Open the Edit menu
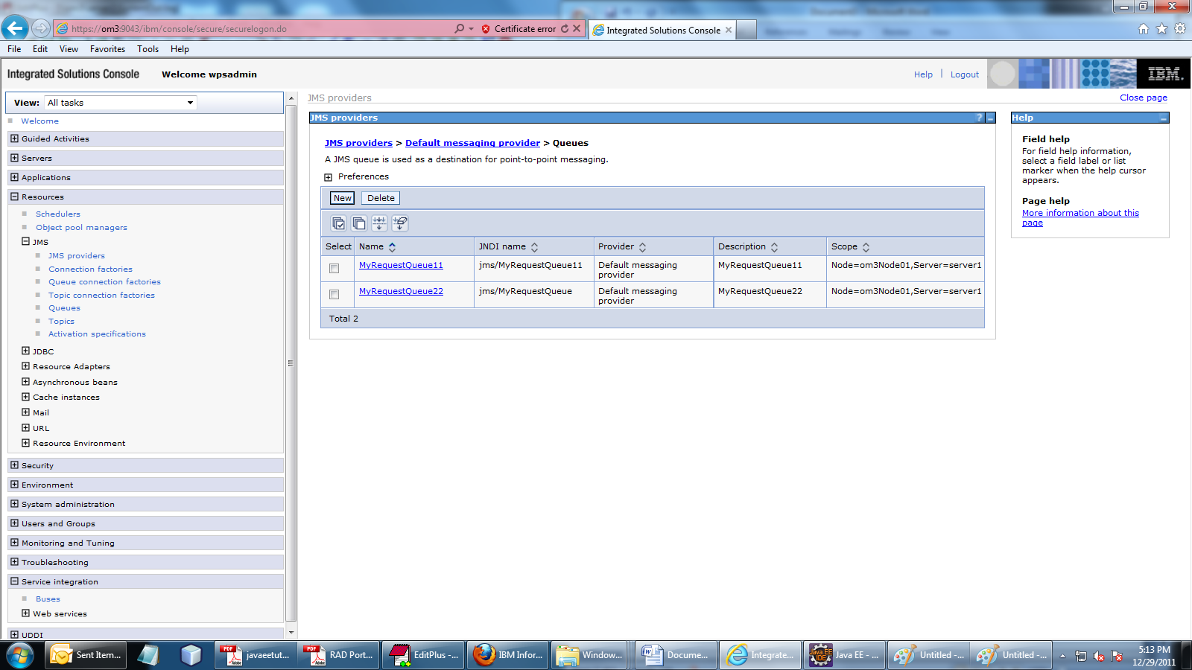Screen dimensions: 1192x670 click(40, 49)
